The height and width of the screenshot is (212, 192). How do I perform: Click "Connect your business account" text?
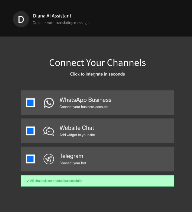[x=84, y=107]
